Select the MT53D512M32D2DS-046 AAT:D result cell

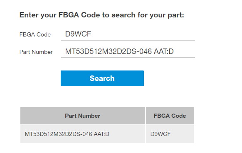83,134
